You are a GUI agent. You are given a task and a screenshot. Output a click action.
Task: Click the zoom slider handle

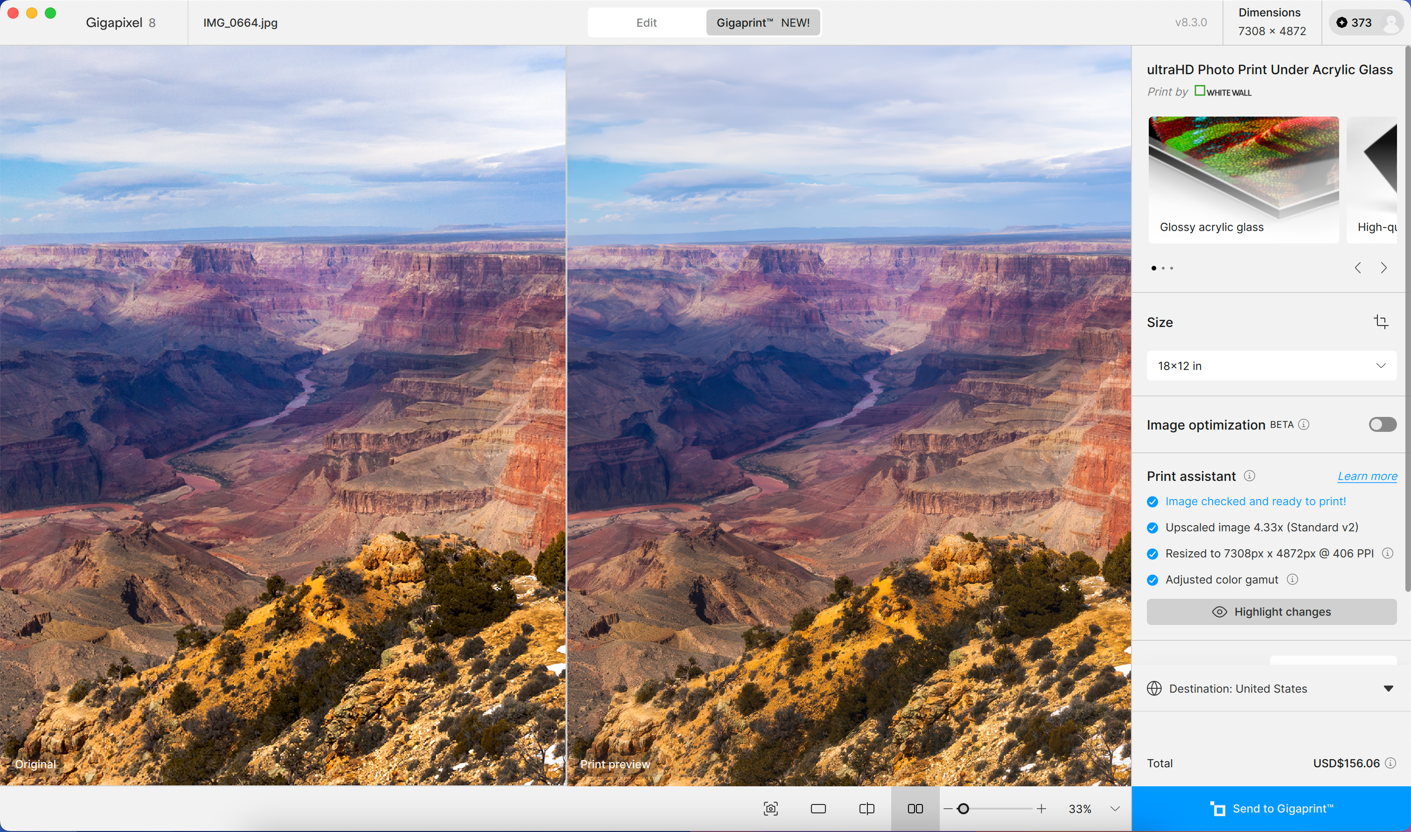[x=963, y=809]
